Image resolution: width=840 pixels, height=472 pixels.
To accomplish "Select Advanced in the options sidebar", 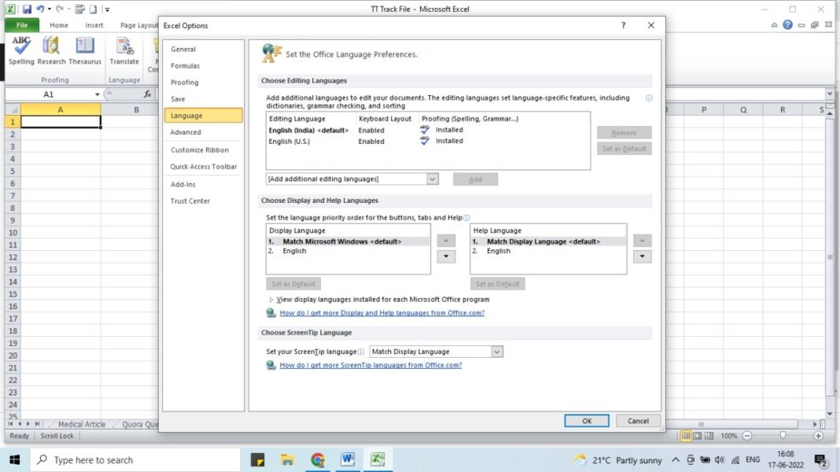I will (x=186, y=132).
